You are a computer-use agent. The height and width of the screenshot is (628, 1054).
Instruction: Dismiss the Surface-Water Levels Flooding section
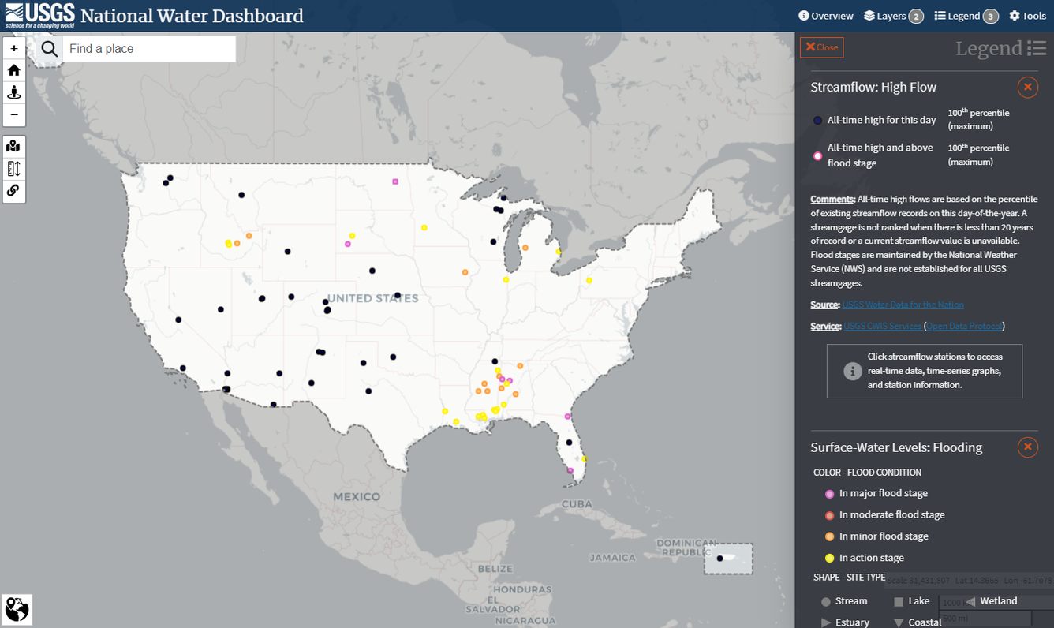coord(1027,447)
